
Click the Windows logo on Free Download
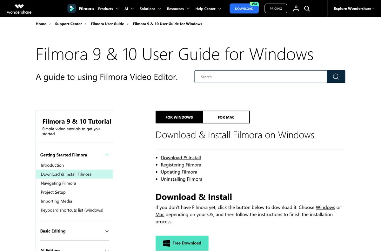(x=166, y=243)
